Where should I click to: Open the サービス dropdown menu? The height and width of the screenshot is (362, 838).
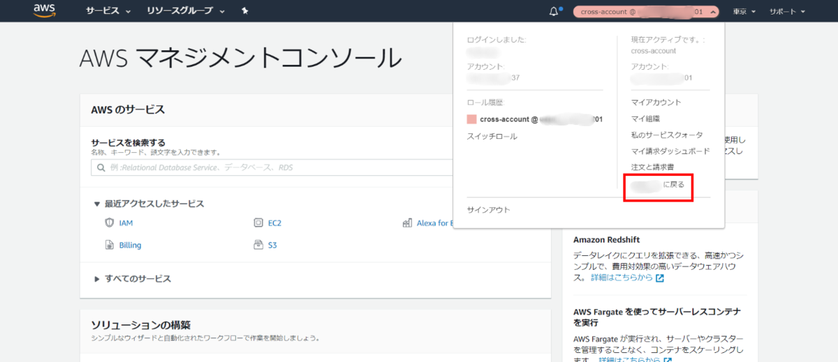click(x=108, y=11)
